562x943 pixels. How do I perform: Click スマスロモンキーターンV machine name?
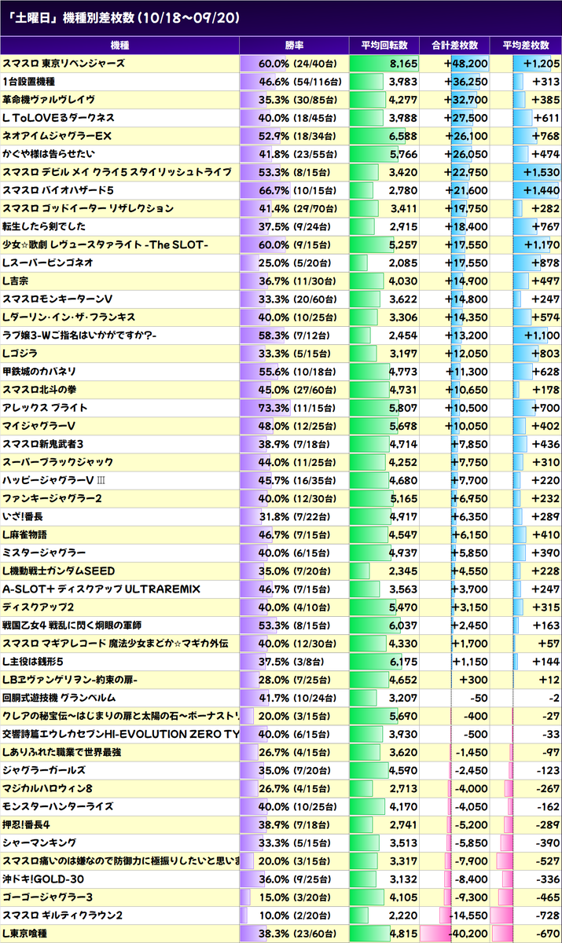(57, 299)
